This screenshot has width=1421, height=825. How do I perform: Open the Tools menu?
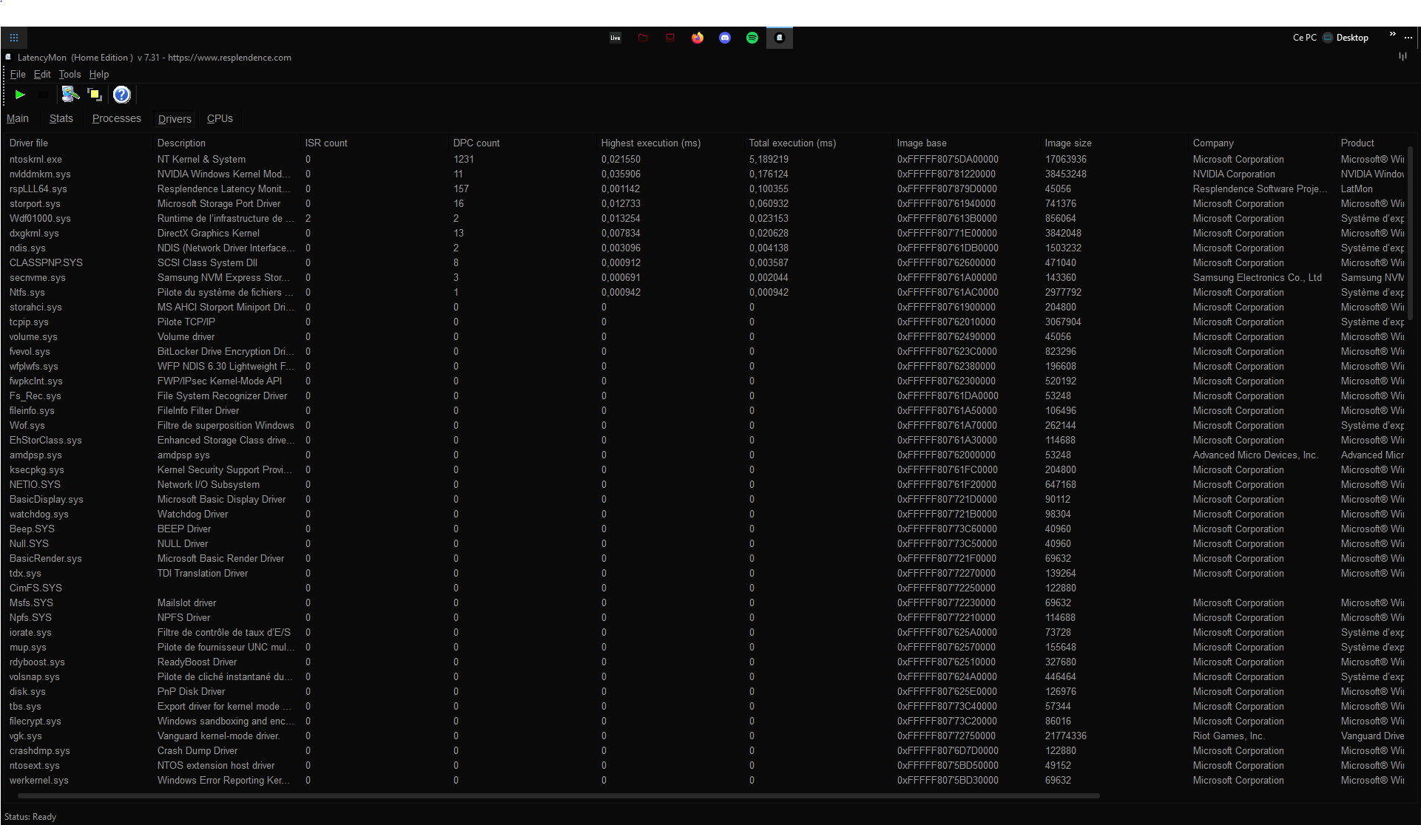pyautogui.click(x=70, y=74)
